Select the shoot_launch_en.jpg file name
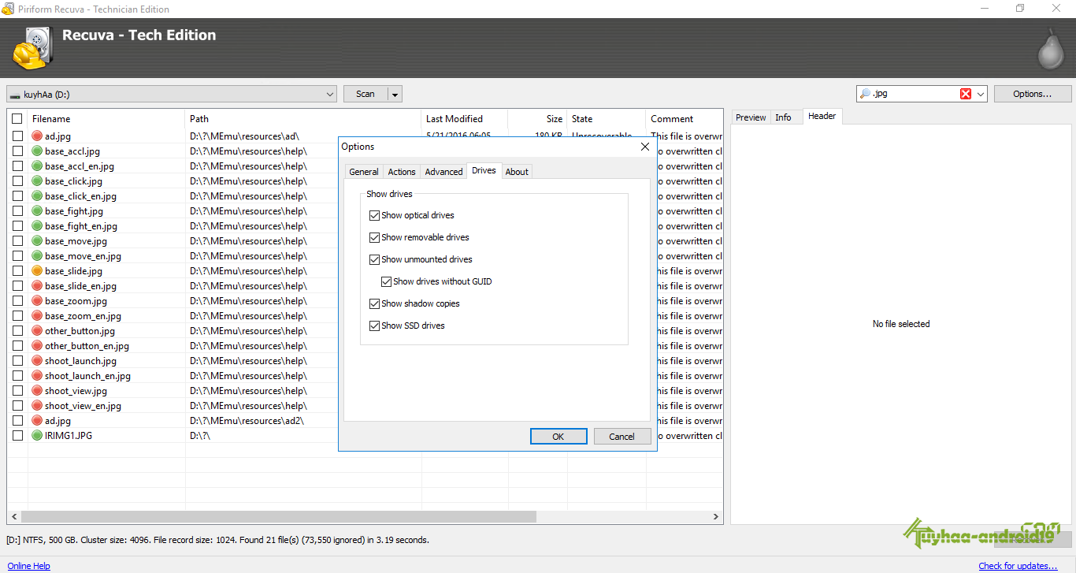 (87, 376)
